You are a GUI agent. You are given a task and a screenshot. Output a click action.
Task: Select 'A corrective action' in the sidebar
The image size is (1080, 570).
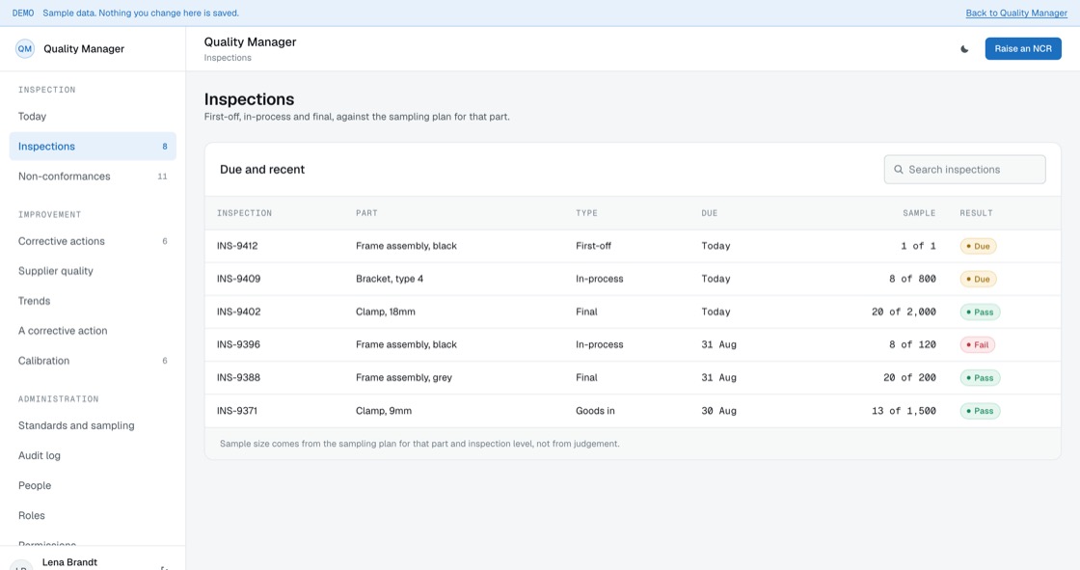click(x=93, y=331)
